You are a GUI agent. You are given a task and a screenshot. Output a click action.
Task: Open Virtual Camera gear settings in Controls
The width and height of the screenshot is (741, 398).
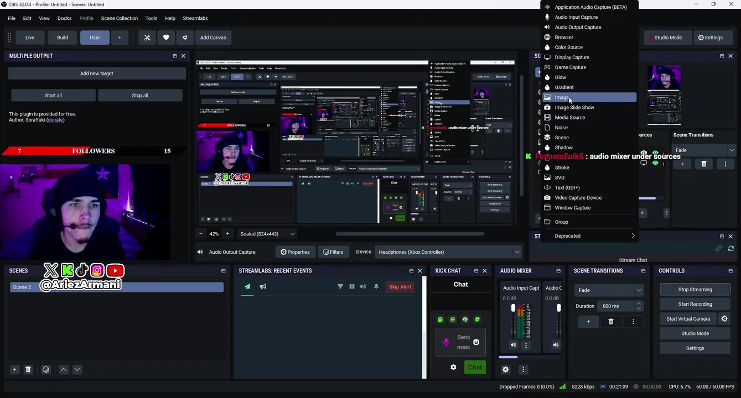tap(724, 318)
